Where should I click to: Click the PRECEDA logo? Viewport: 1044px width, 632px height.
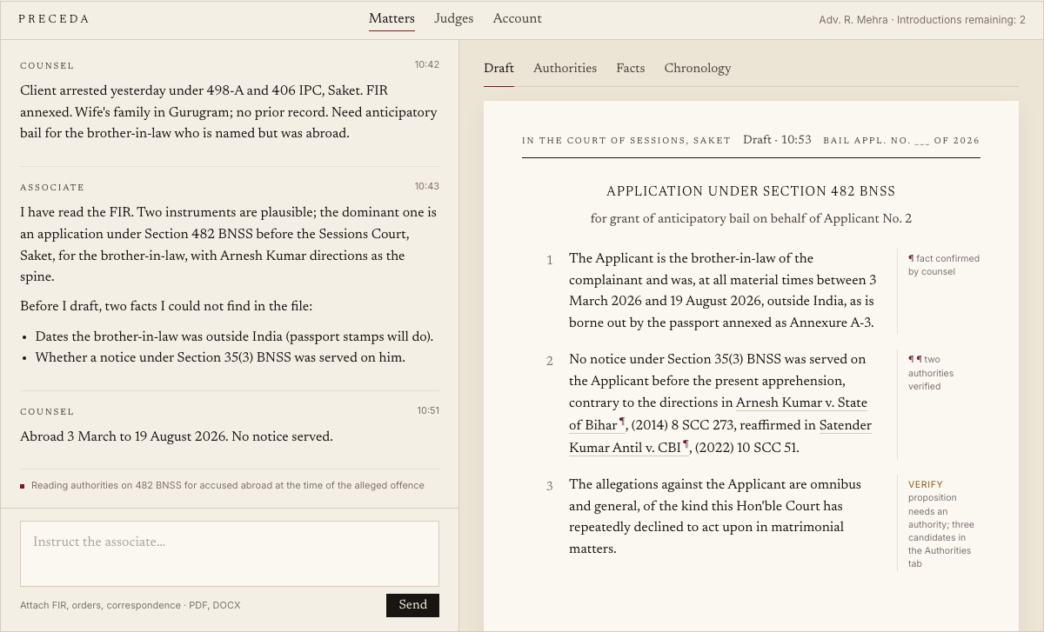(x=54, y=19)
